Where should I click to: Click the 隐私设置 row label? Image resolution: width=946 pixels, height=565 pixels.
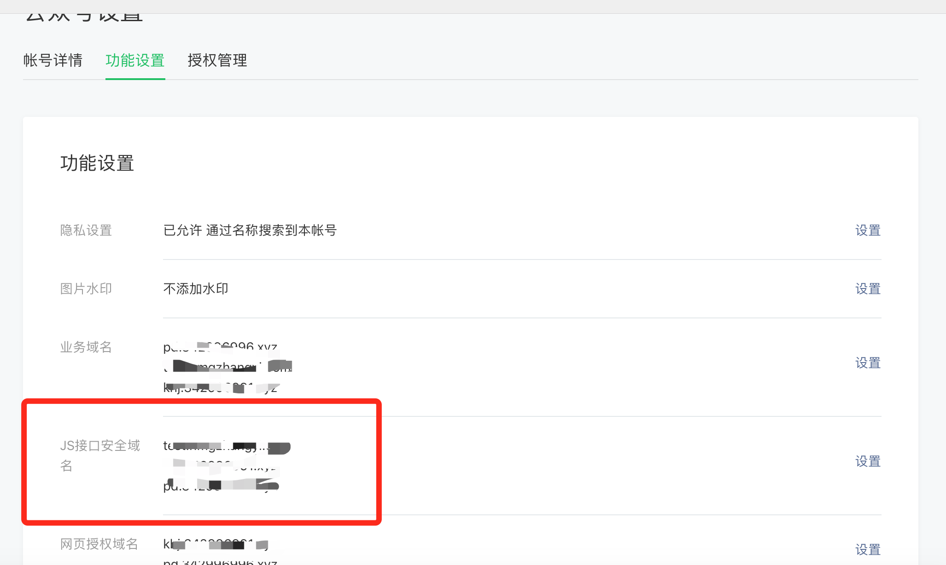tap(86, 230)
